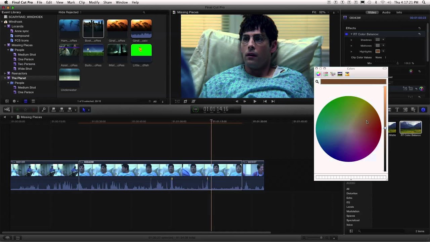Select the arrow Select tool in toolbar

[84, 110]
